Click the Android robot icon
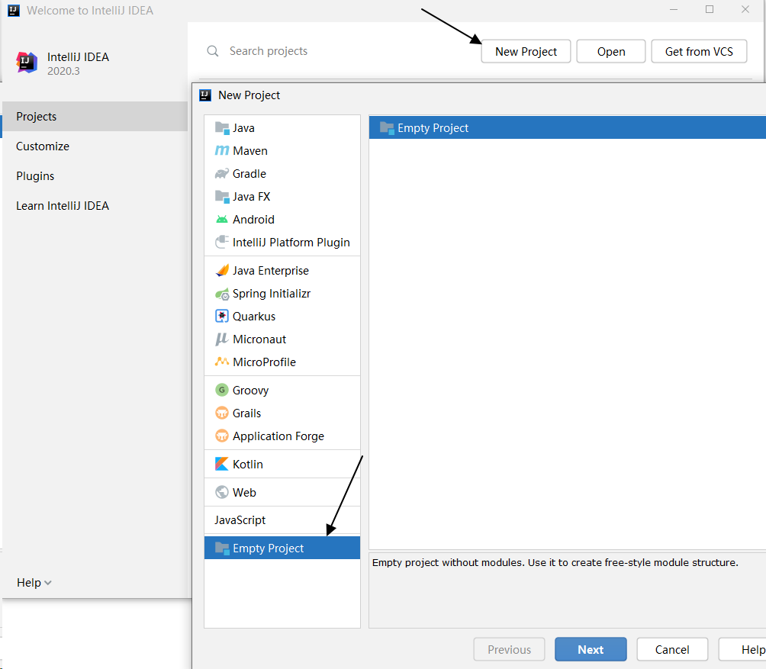The height and width of the screenshot is (669, 766). point(222,220)
